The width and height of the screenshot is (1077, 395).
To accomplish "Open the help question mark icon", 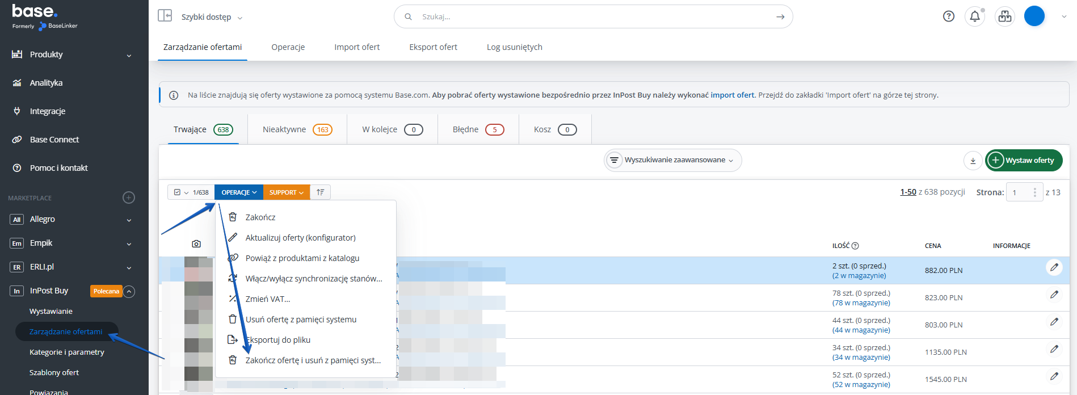I will pos(948,16).
